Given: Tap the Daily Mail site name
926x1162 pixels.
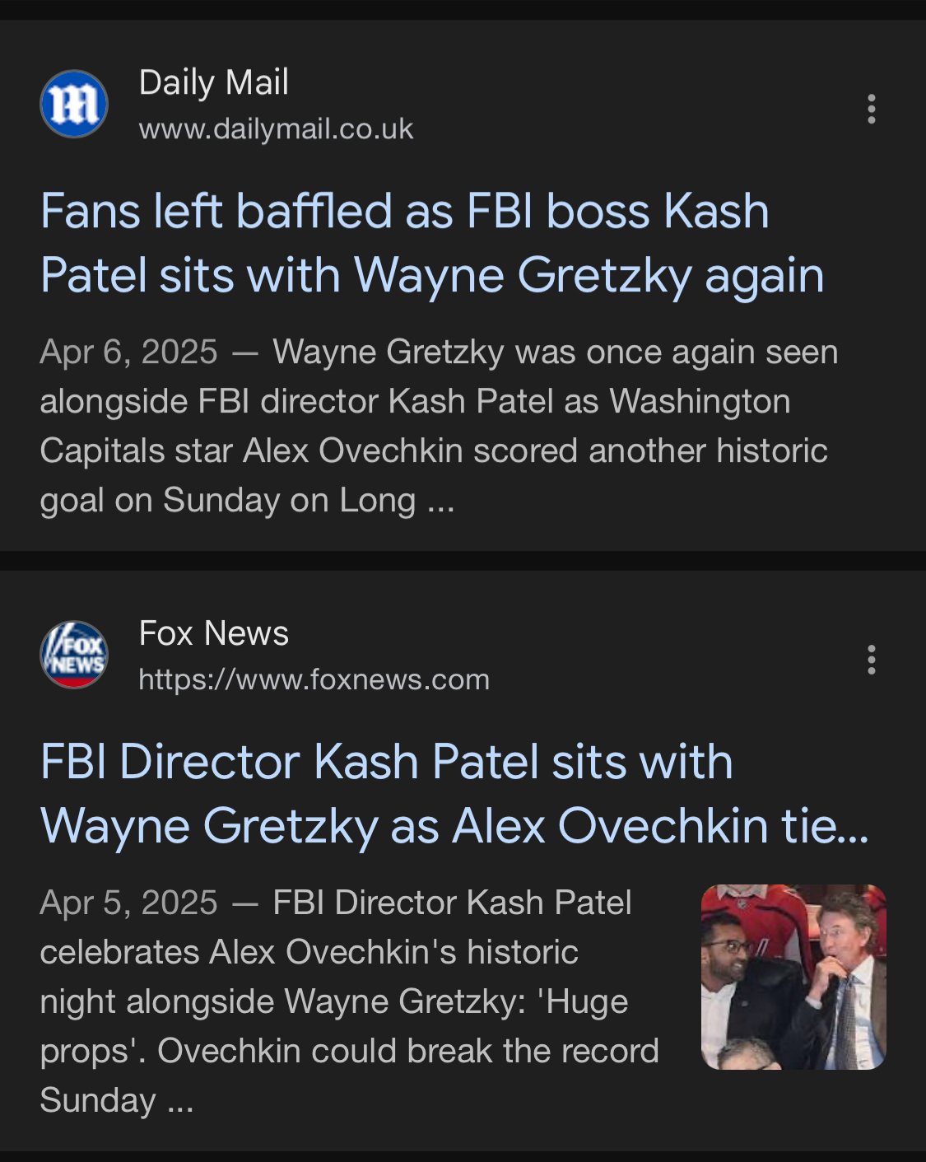Looking at the screenshot, I should 213,82.
